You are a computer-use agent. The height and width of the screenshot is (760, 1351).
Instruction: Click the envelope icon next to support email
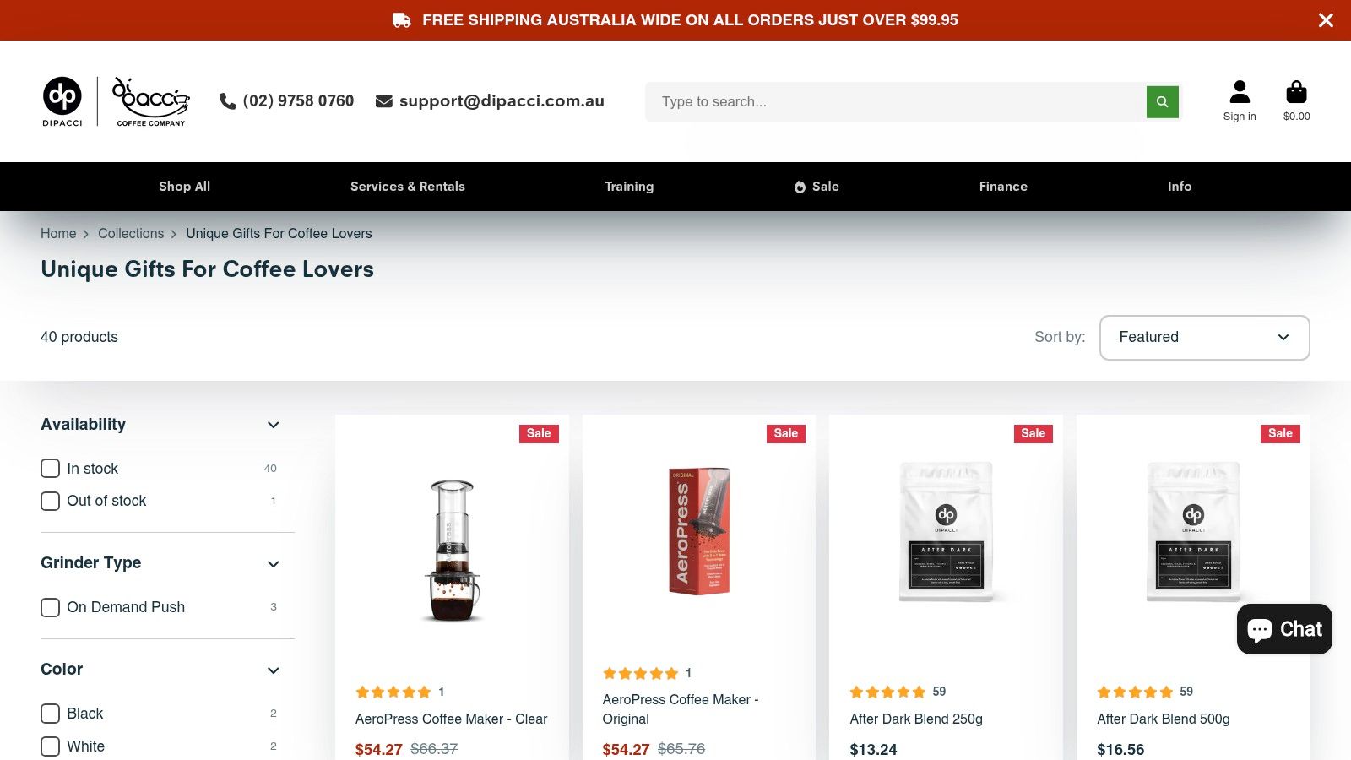384,101
